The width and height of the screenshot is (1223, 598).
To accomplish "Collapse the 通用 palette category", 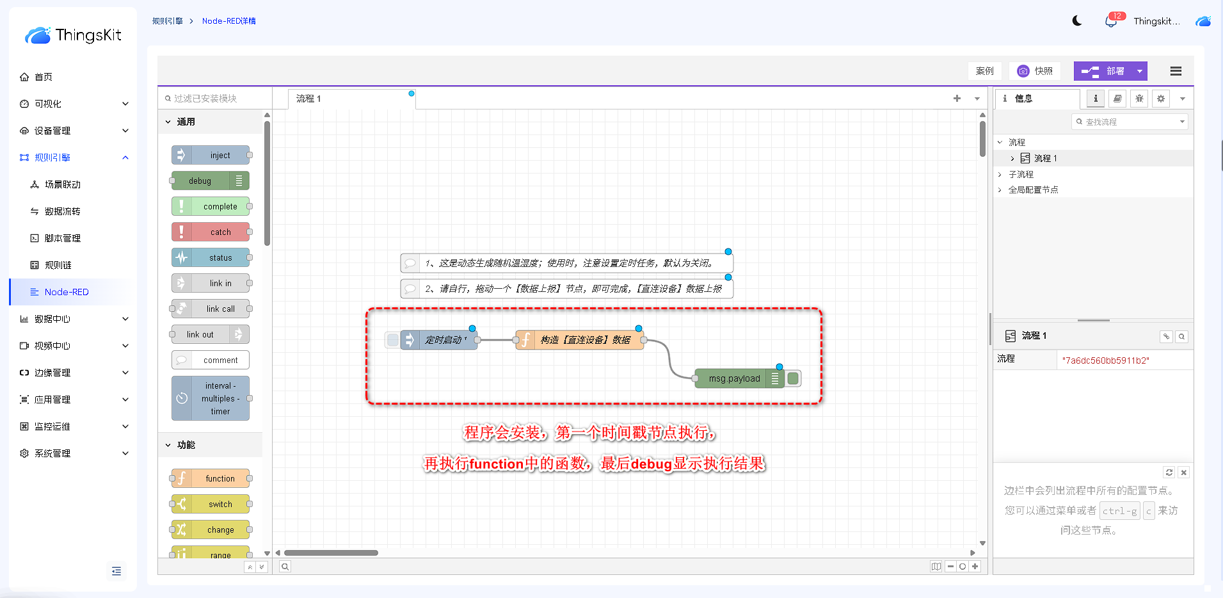I will tap(168, 122).
